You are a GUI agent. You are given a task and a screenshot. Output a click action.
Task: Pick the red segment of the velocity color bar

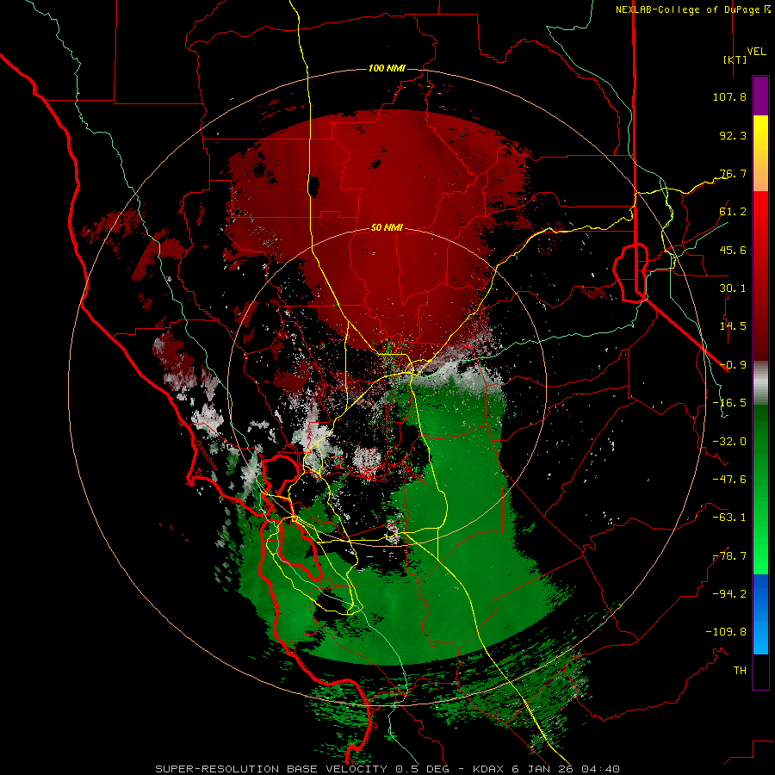[x=760, y=276]
